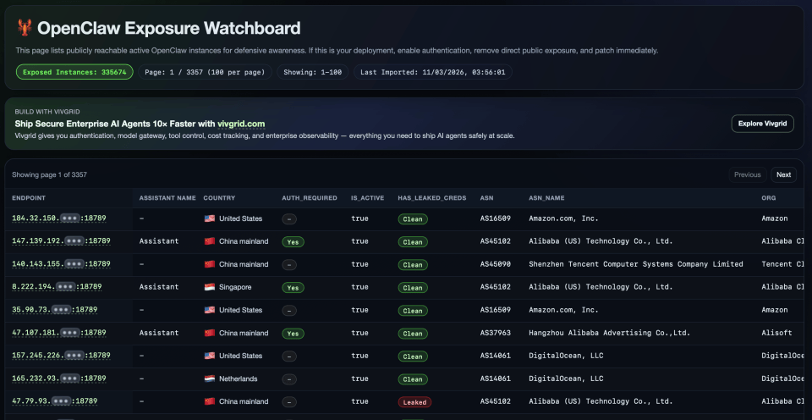Click the Previous page button
The width and height of the screenshot is (812, 420).
(747, 174)
